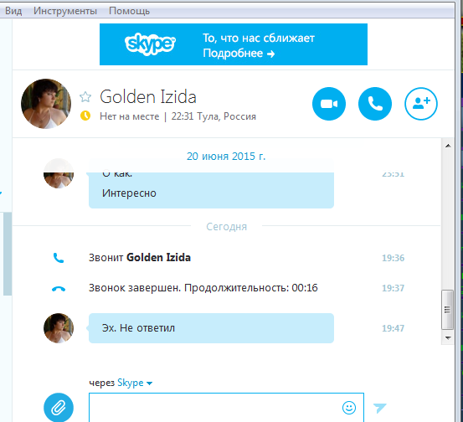Image resolution: width=463 pixels, height=422 pixels.
Task: Click the timestamp 19:47
Action: click(x=393, y=328)
